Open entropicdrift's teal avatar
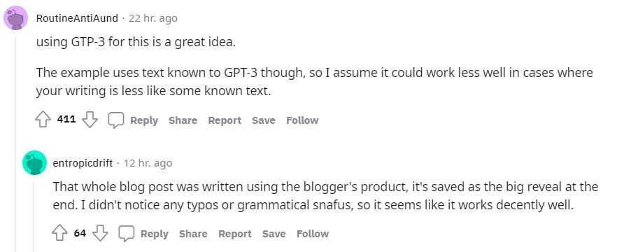This screenshot has height=252, width=624. pos(34,162)
